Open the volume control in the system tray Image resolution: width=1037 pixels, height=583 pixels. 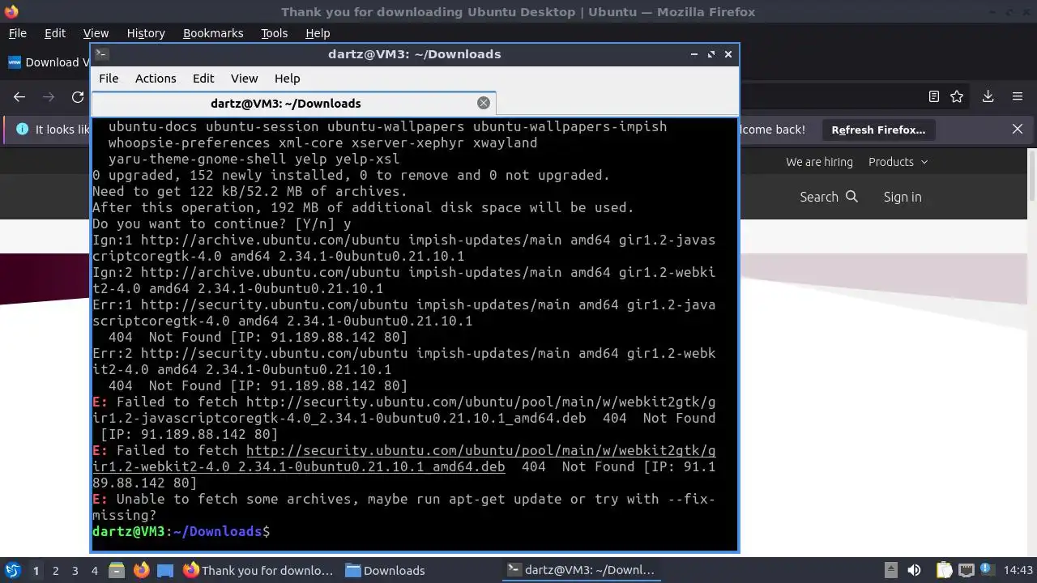tap(914, 570)
